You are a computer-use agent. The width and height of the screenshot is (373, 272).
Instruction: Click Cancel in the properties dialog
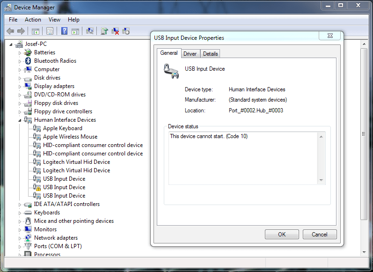pos(320,235)
